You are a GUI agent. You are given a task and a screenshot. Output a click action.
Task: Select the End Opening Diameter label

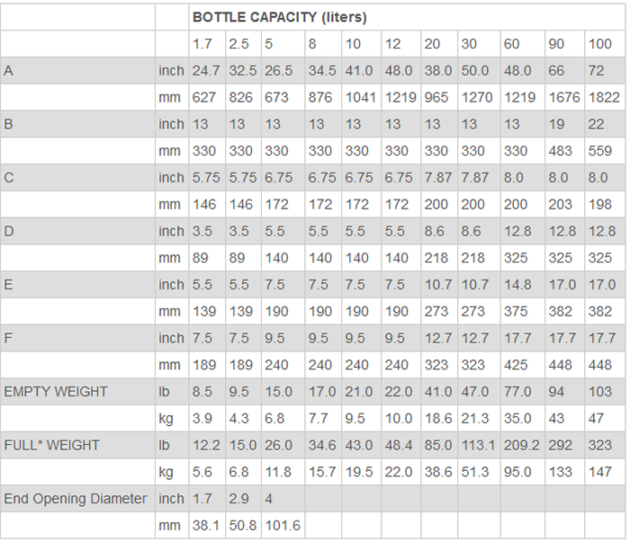76,499
